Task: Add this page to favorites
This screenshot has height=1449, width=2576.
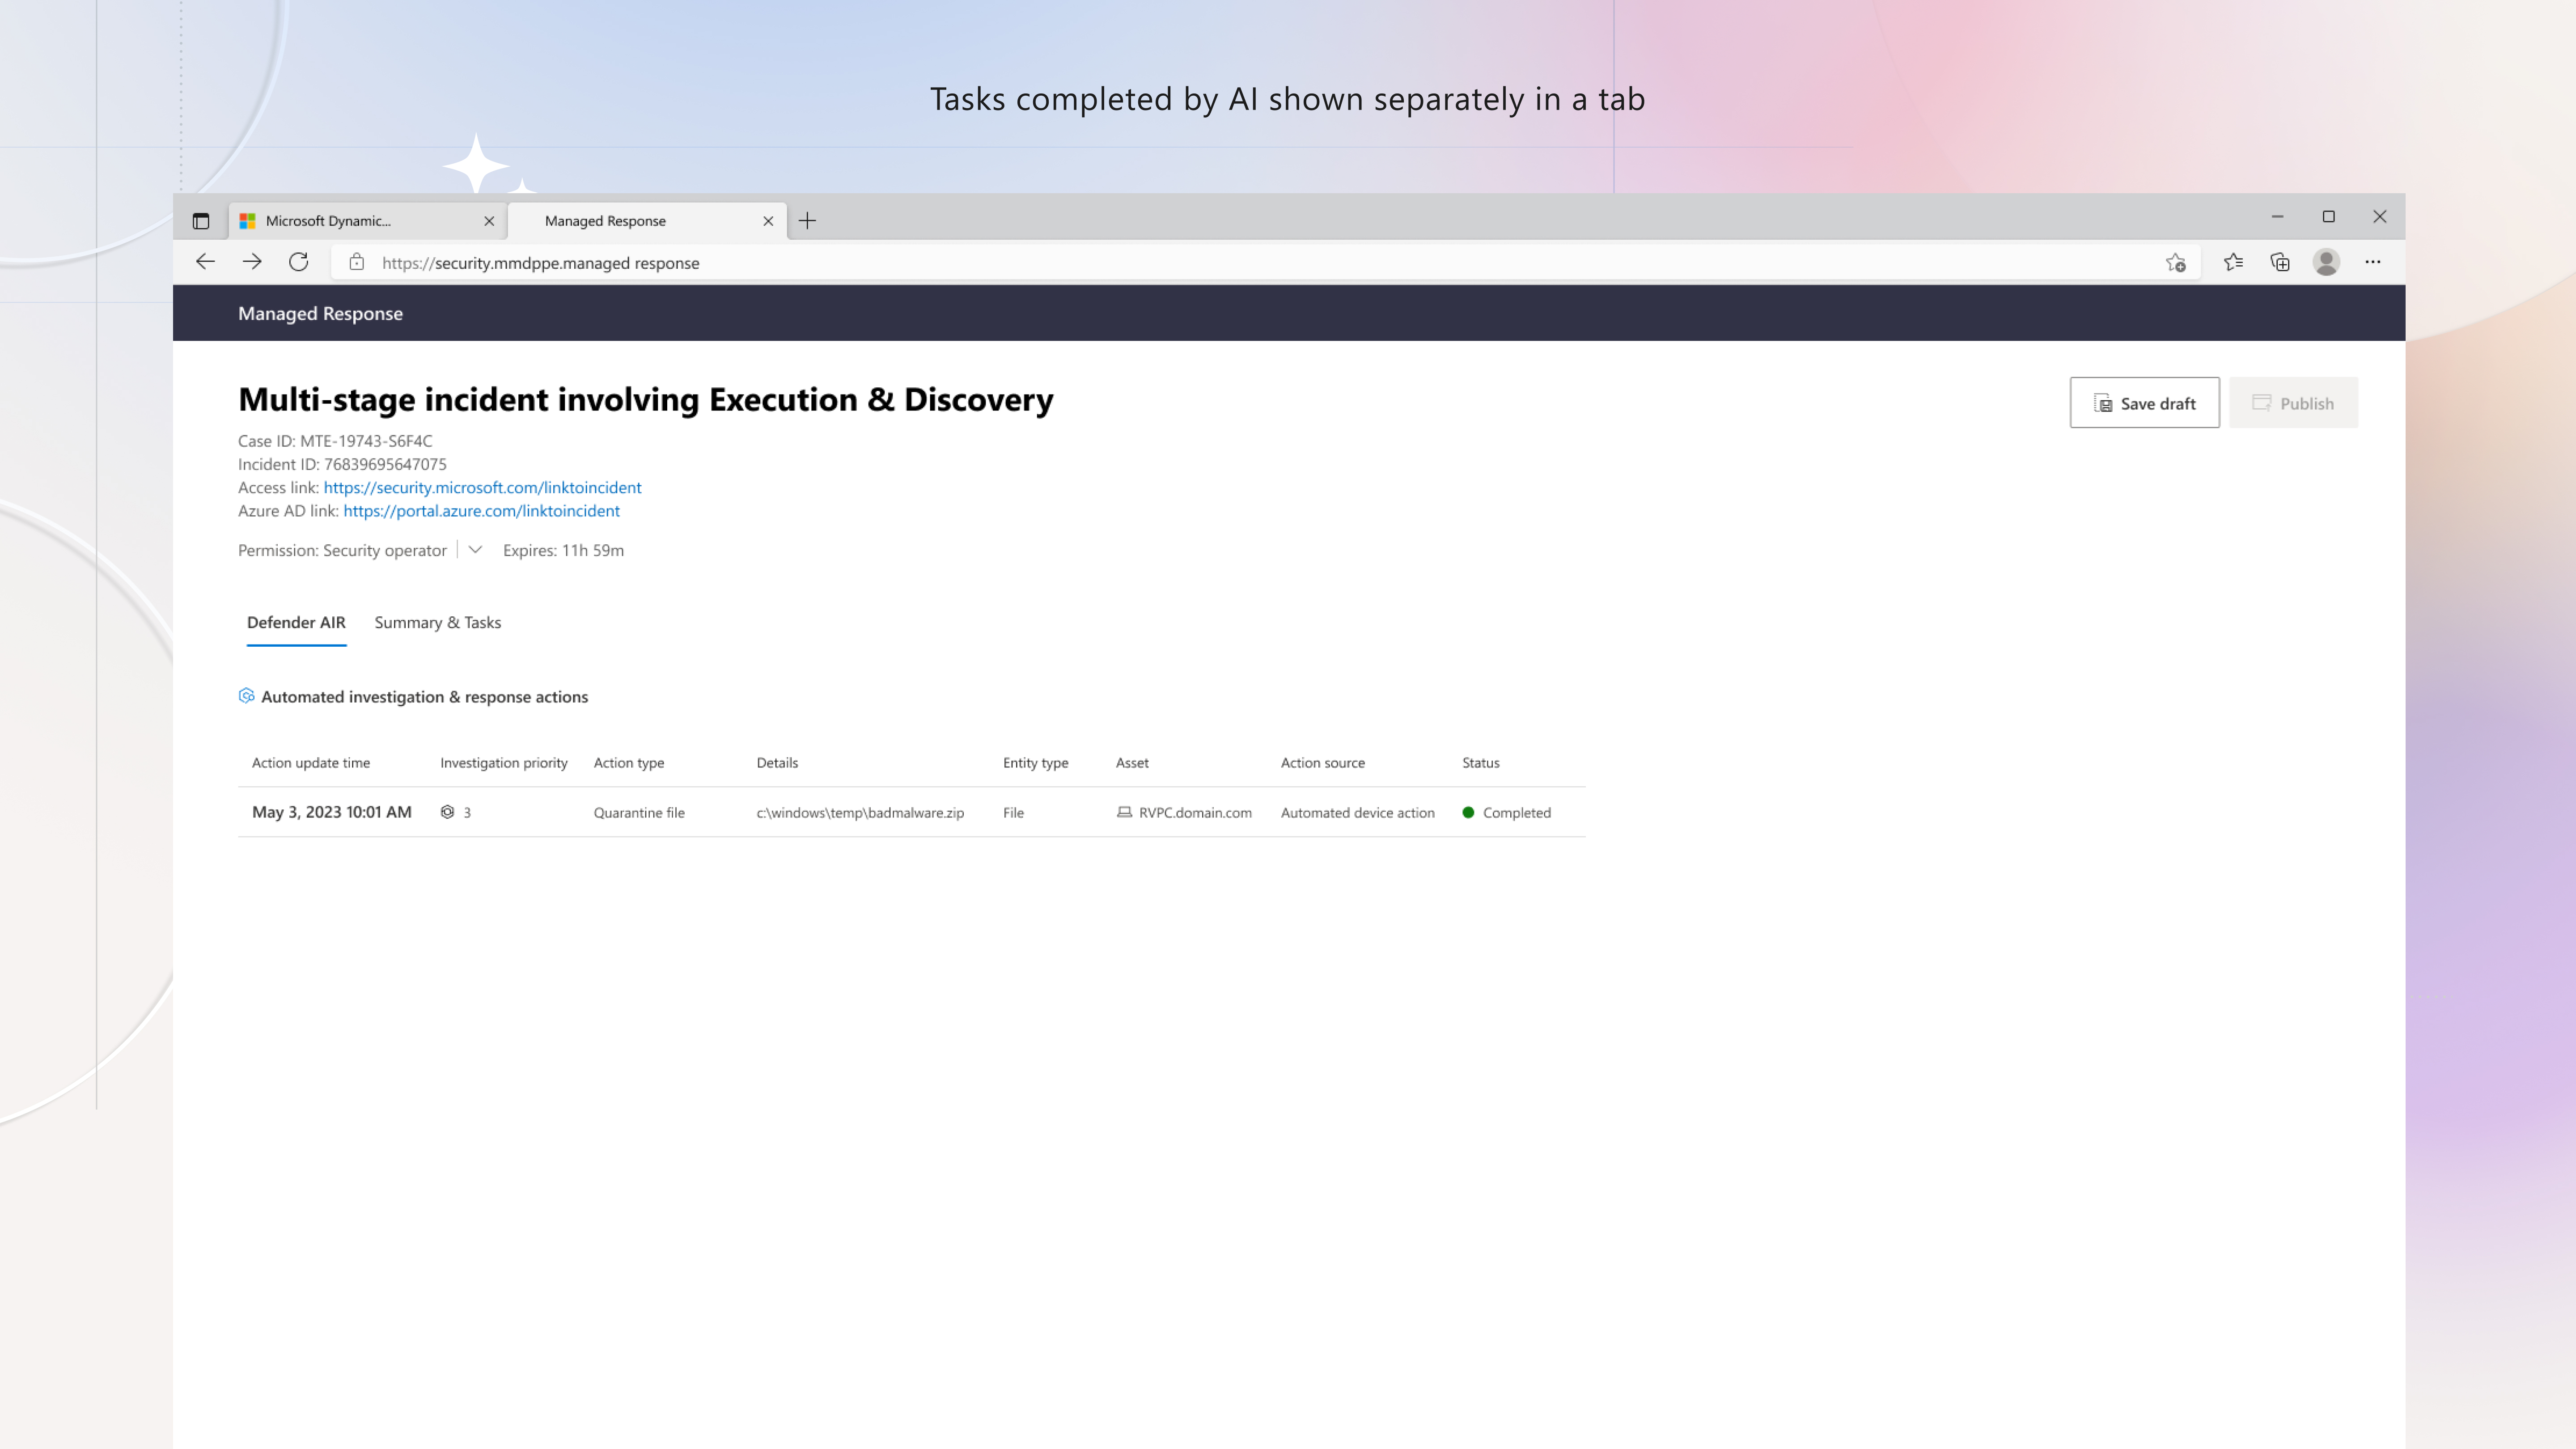Action: pos(2176,262)
